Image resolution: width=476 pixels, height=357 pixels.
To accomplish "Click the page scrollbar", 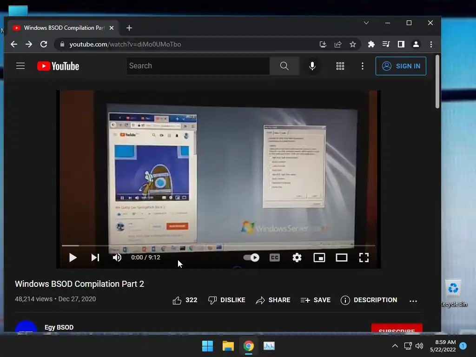I will 437,81.
